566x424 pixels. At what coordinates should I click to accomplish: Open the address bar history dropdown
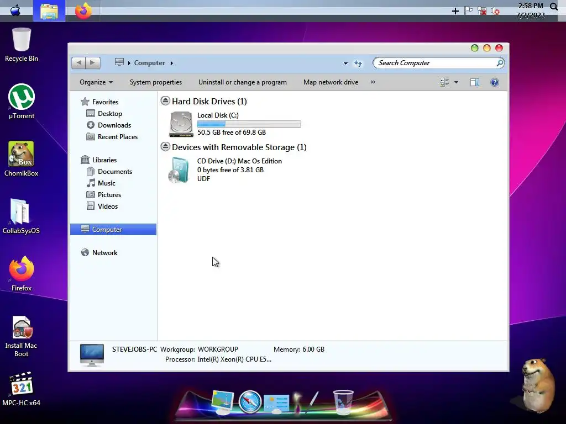coord(345,63)
